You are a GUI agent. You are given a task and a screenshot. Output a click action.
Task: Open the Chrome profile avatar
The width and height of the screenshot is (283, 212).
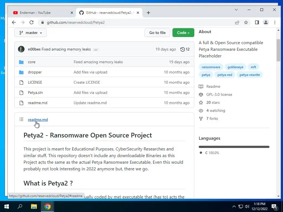tap(266, 22)
